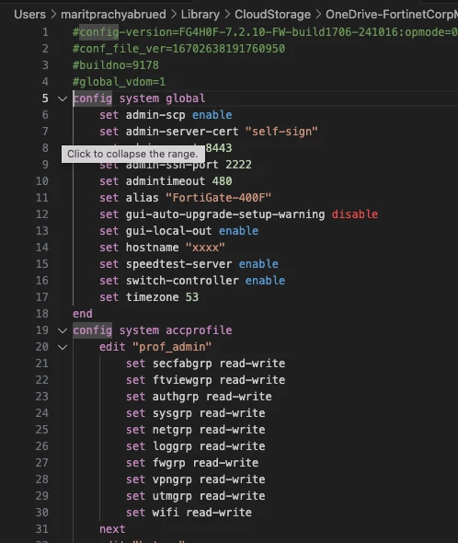Click 'set netgrp read-write' line
This screenshot has height=543, width=458.
[195, 430]
